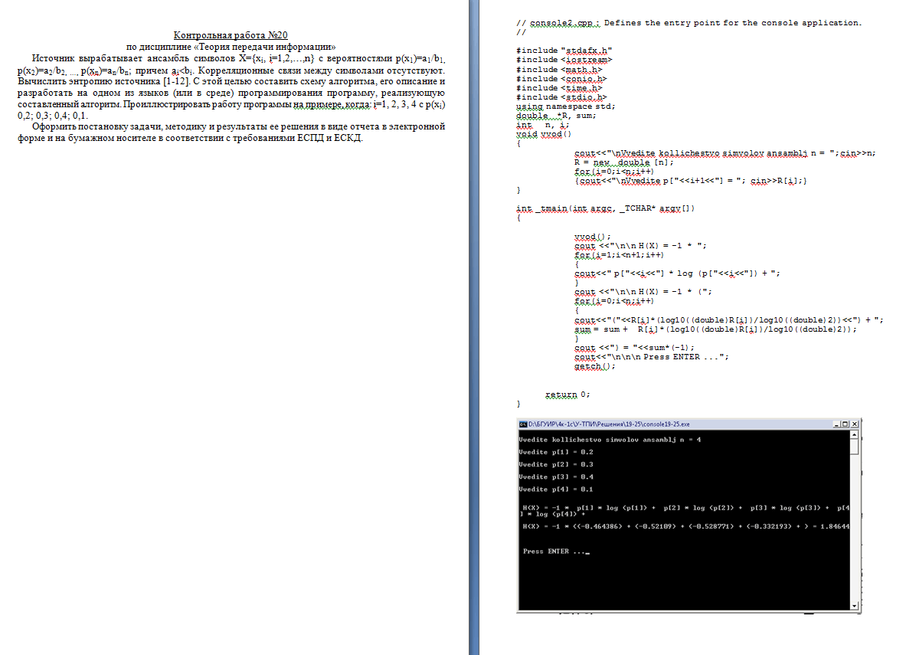This screenshot has width=916, height=655.
Task: Click the code line 'R = new double [n];'
Action: [x=624, y=162]
